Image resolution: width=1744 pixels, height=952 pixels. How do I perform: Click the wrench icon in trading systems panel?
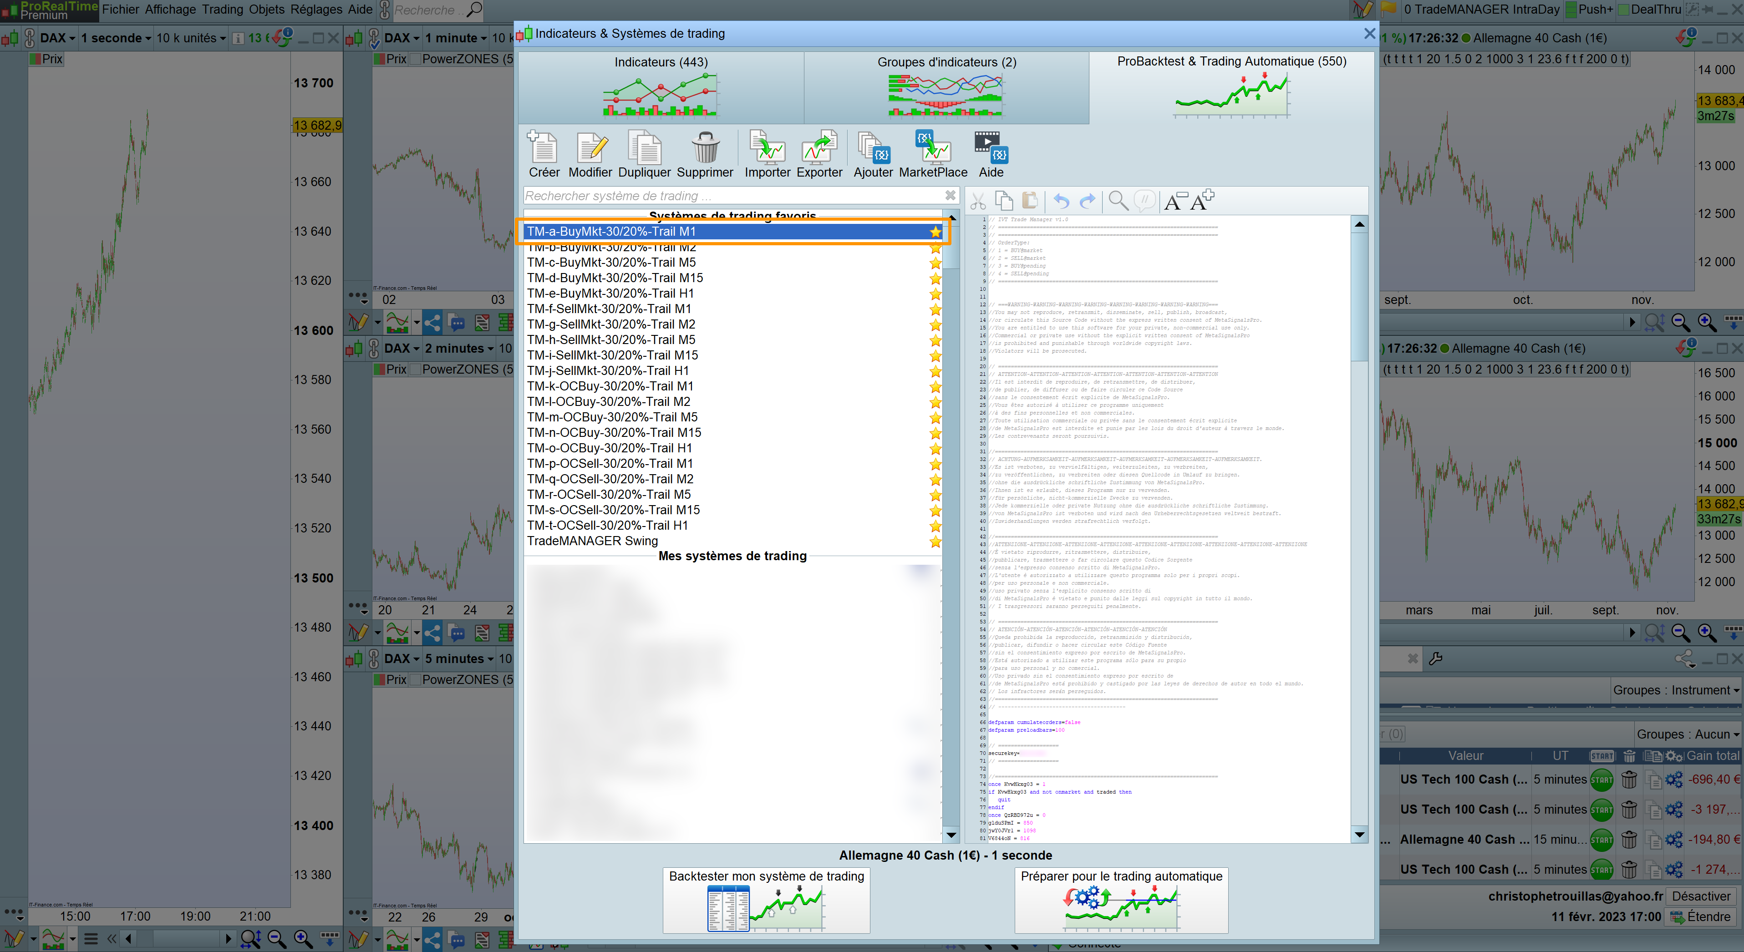(1435, 658)
